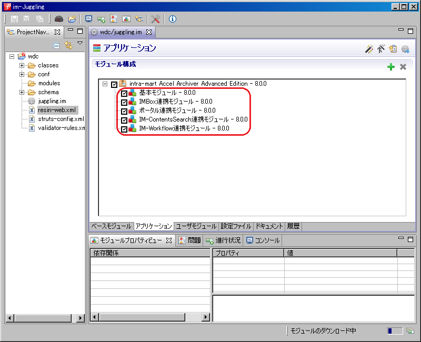Switch to ユーザモジュール tab

196,226
